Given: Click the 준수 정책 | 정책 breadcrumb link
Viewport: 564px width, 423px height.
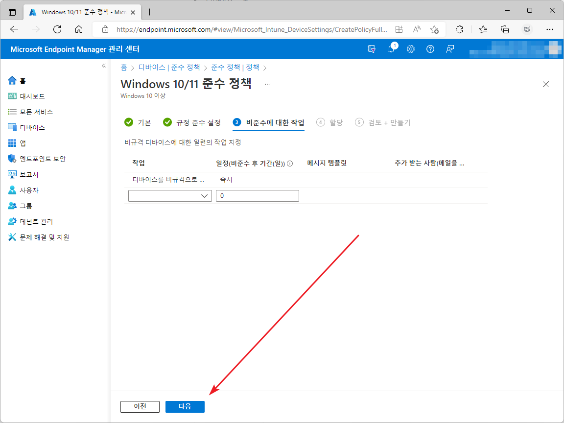Looking at the screenshot, I should tap(235, 67).
